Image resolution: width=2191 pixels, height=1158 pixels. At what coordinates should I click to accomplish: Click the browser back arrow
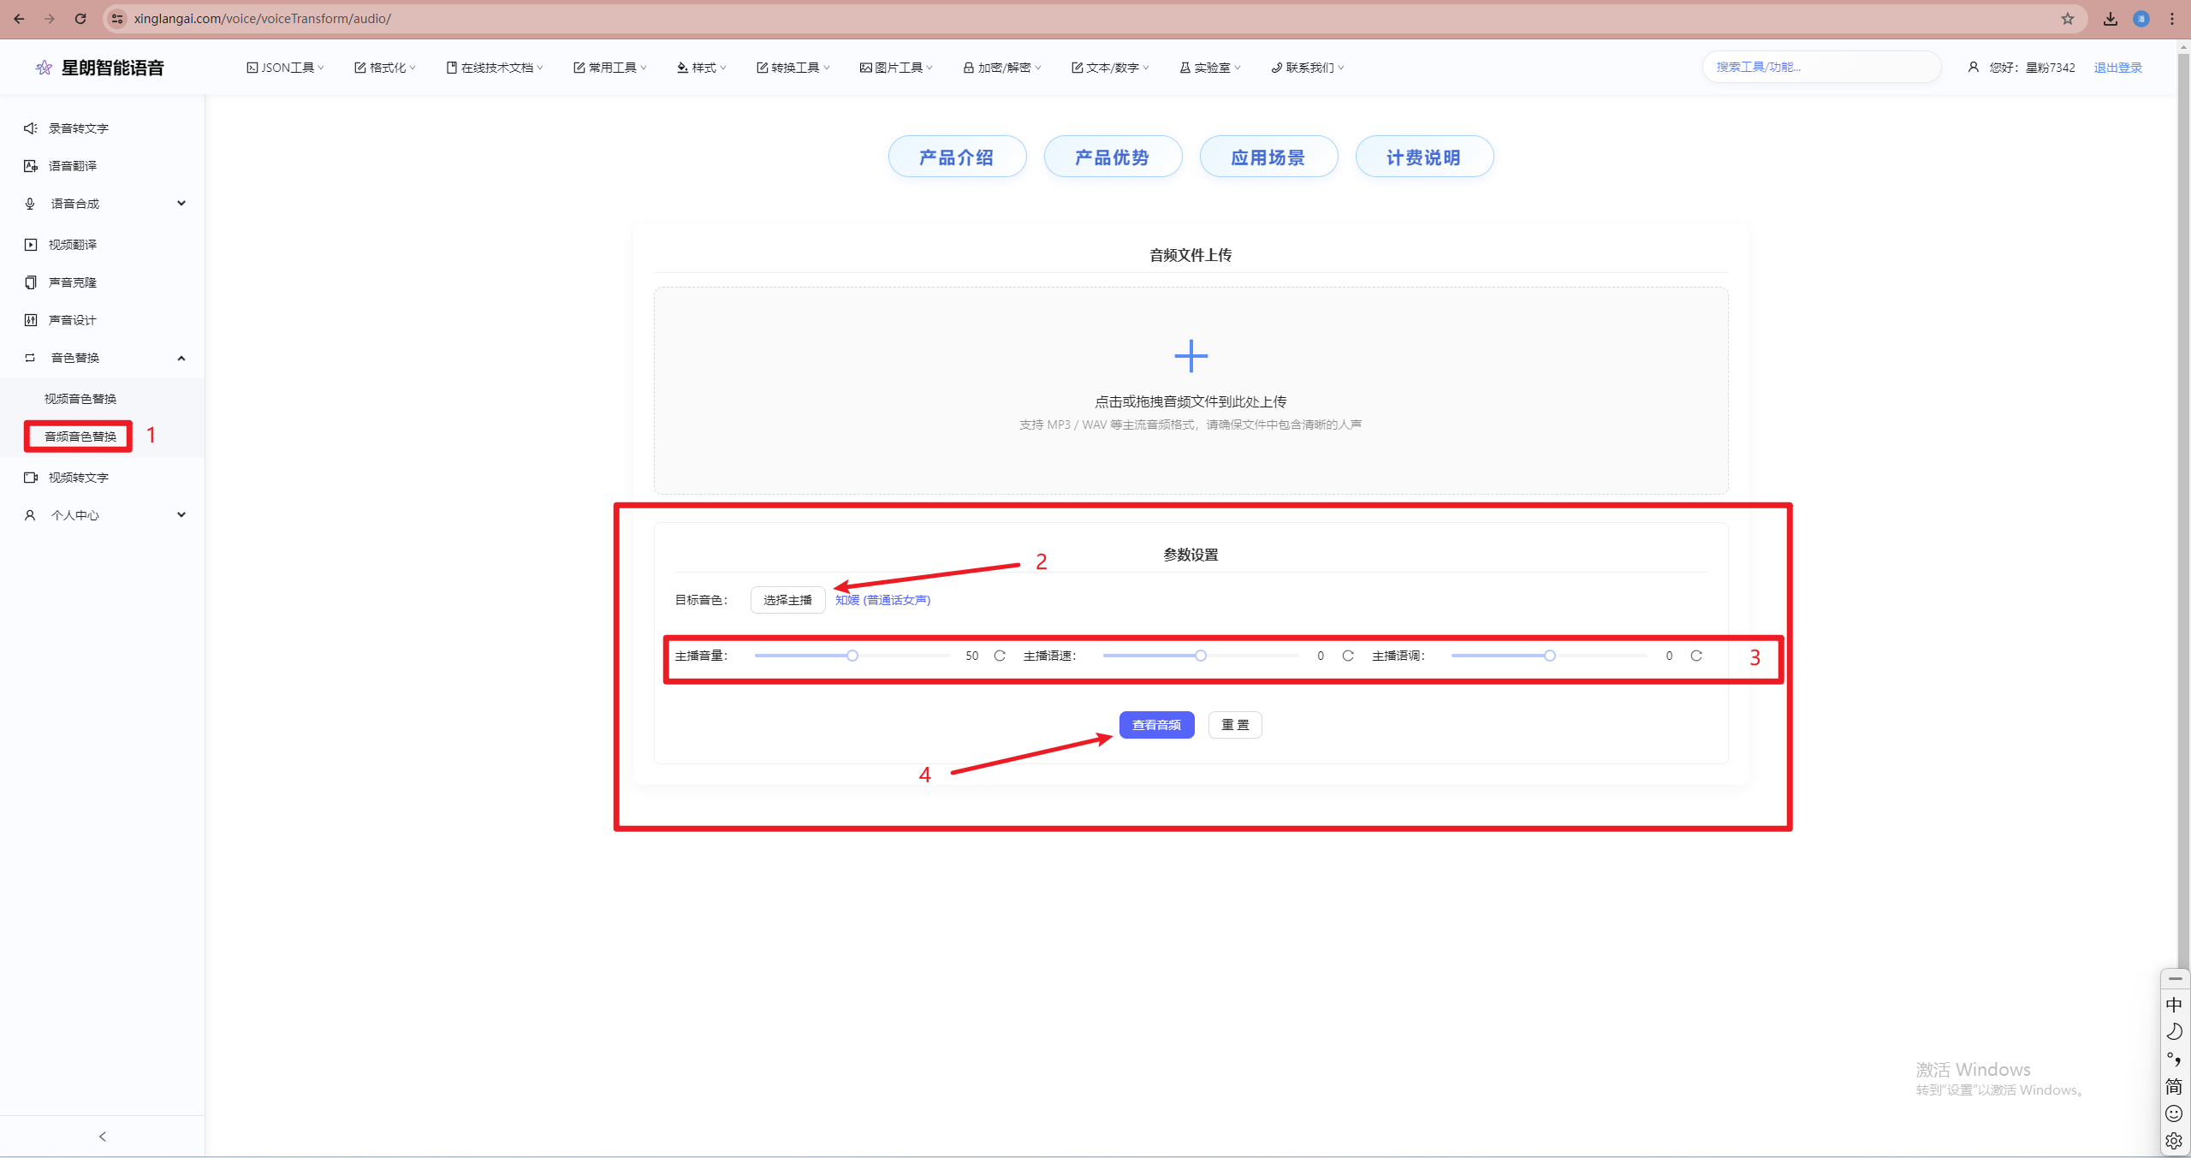(x=19, y=18)
